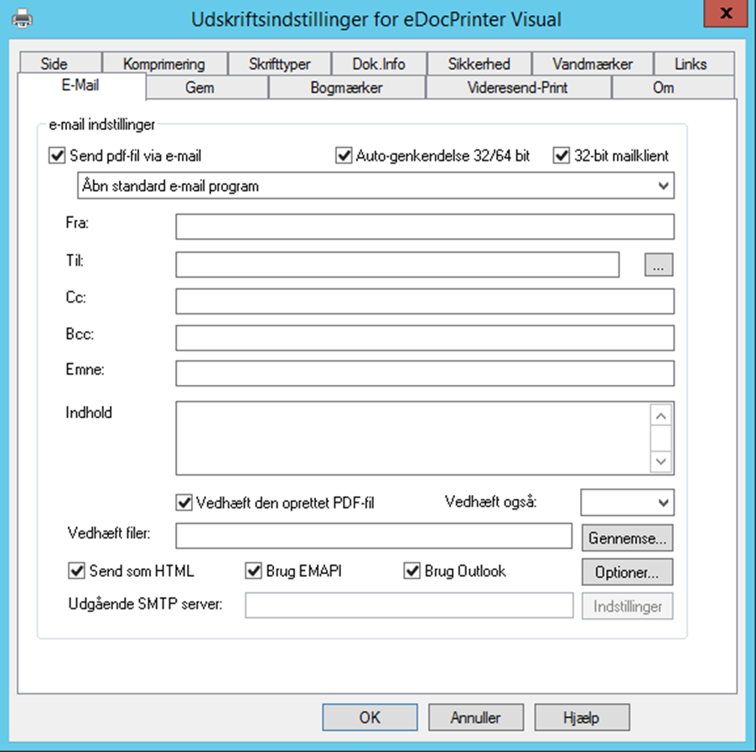The image size is (756, 752).
Task: Click Indhold scrollbar up arrow
Action: click(661, 415)
